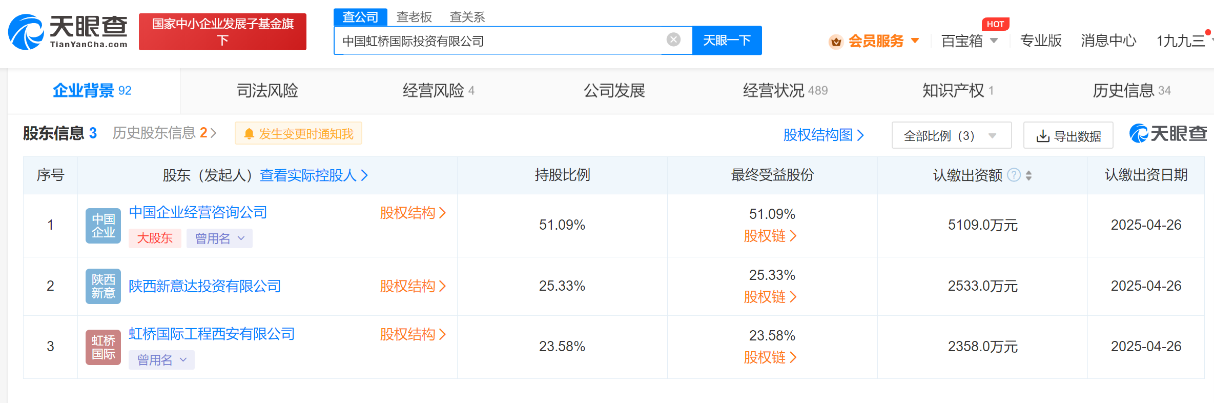Open 股权链 under 23.58%
The image size is (1214, 403).
click(770, 357)
